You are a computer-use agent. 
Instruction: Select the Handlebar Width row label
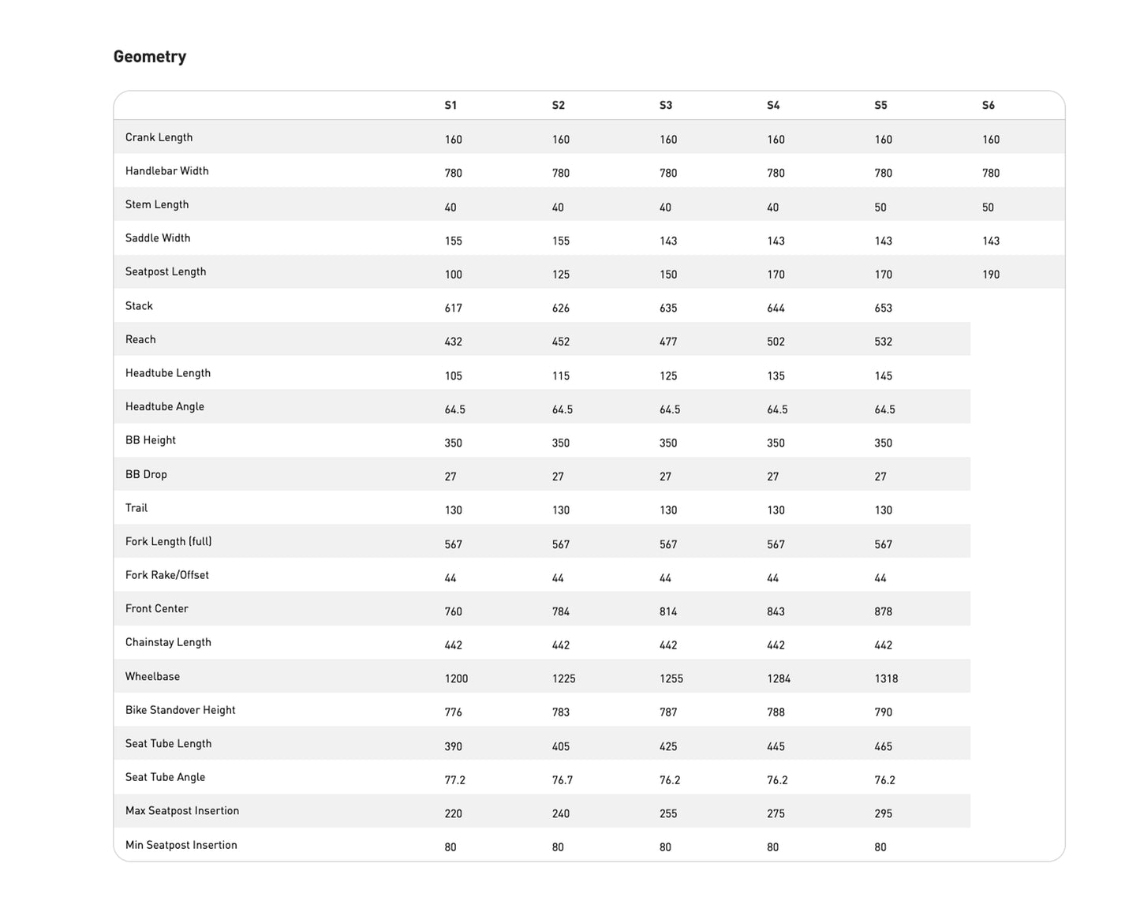(x=166, y=171)
